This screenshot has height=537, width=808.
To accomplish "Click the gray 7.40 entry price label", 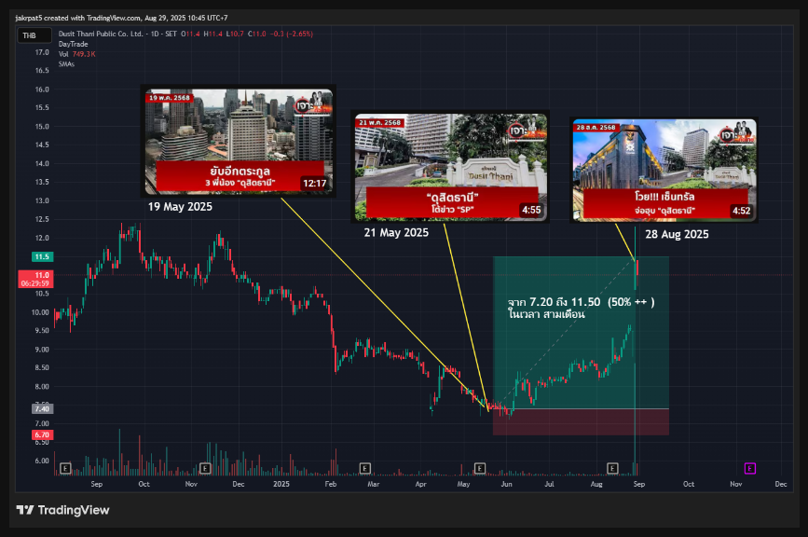I will click(x=41, y=408).
